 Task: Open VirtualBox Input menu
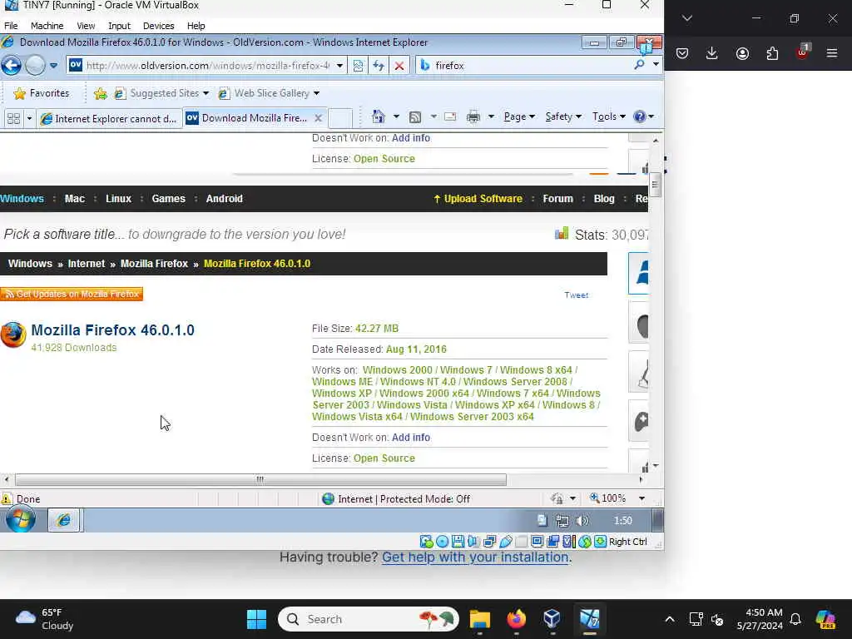[119, 26]
